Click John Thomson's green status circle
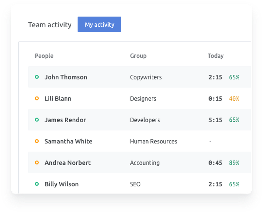 (37, 77)
